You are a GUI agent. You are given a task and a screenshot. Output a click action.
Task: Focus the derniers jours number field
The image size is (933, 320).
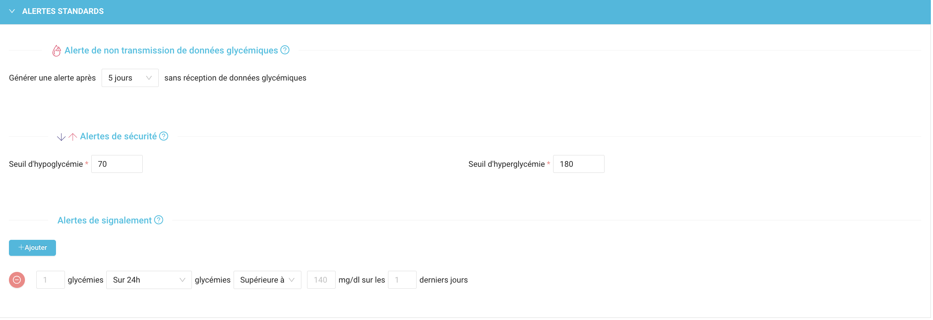click(x=403, y=280)
